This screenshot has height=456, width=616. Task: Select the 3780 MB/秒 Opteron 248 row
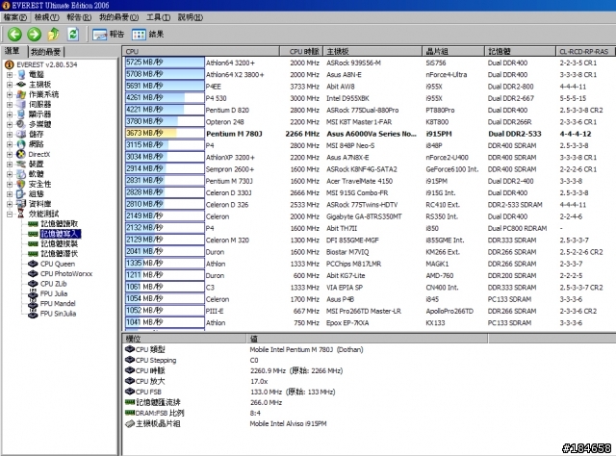tap(370, 122)
